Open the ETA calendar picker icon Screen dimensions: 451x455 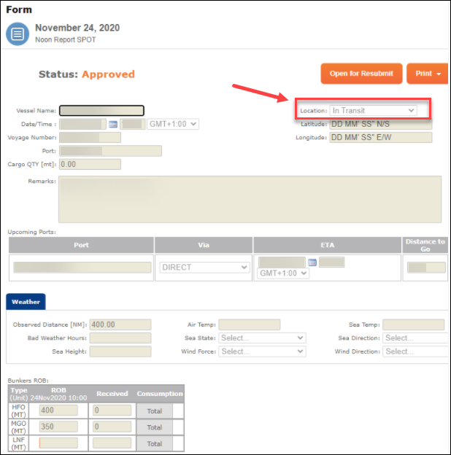point(312,262)
